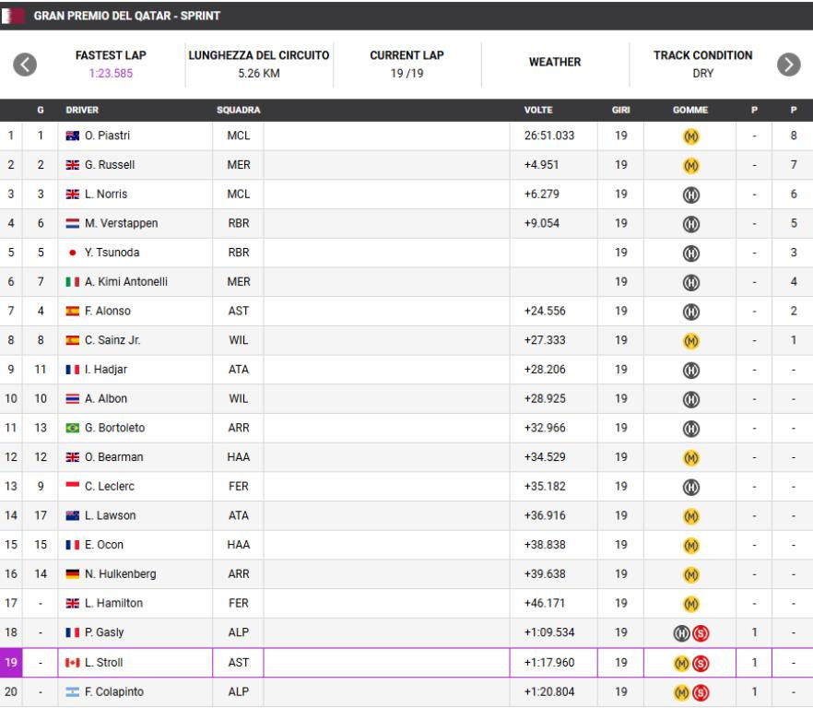Image resolution: width=813 pixels, height=708 pixels.
Task: Select driver name C. Sainz Jr.
Action: 112,340
